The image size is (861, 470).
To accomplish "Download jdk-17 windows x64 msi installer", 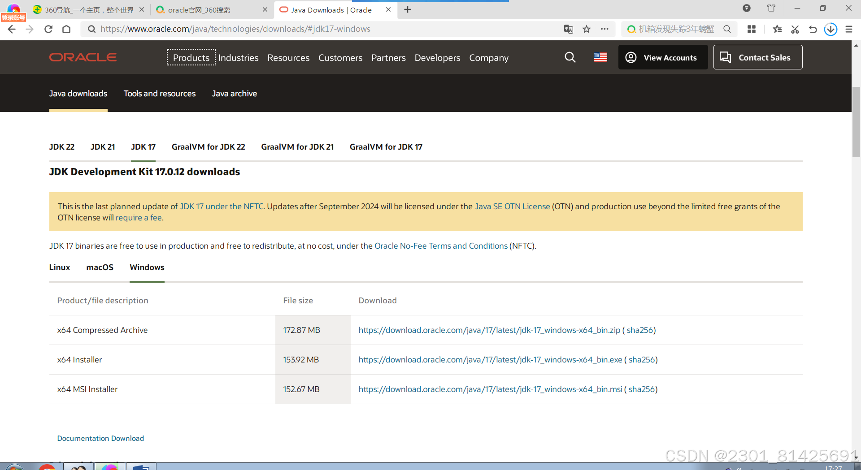I will tap(490, 389).
